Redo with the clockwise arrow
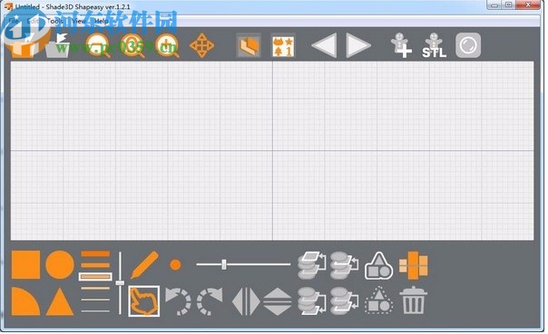 pos(210,301)
